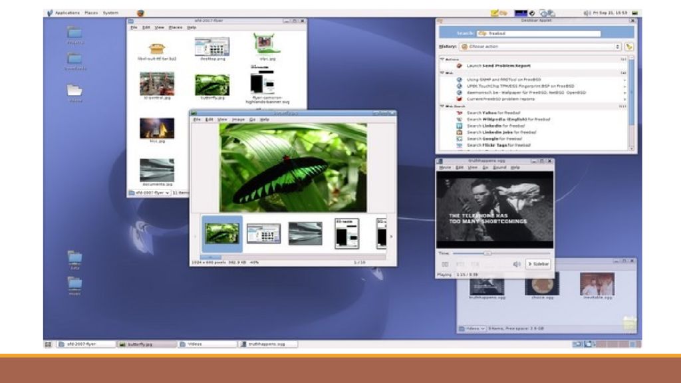Viewport: 681px width, 383px height.
Task: Open the System menu in the top panel
Action: click(x=111, y=13)
